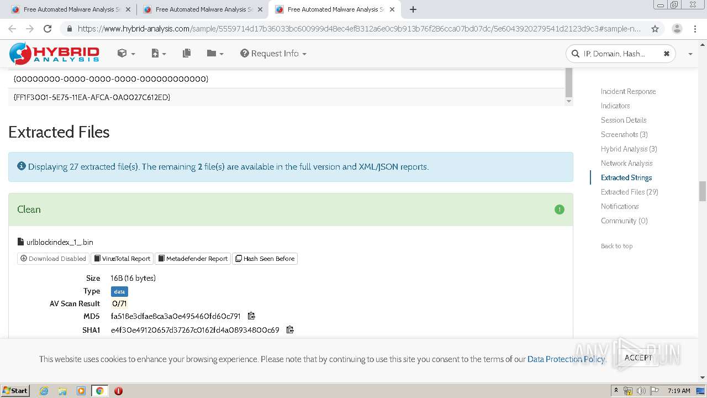707x398 pixels.
Task: Open the file upload dropdown menu
Action: [x=159, y=53]
